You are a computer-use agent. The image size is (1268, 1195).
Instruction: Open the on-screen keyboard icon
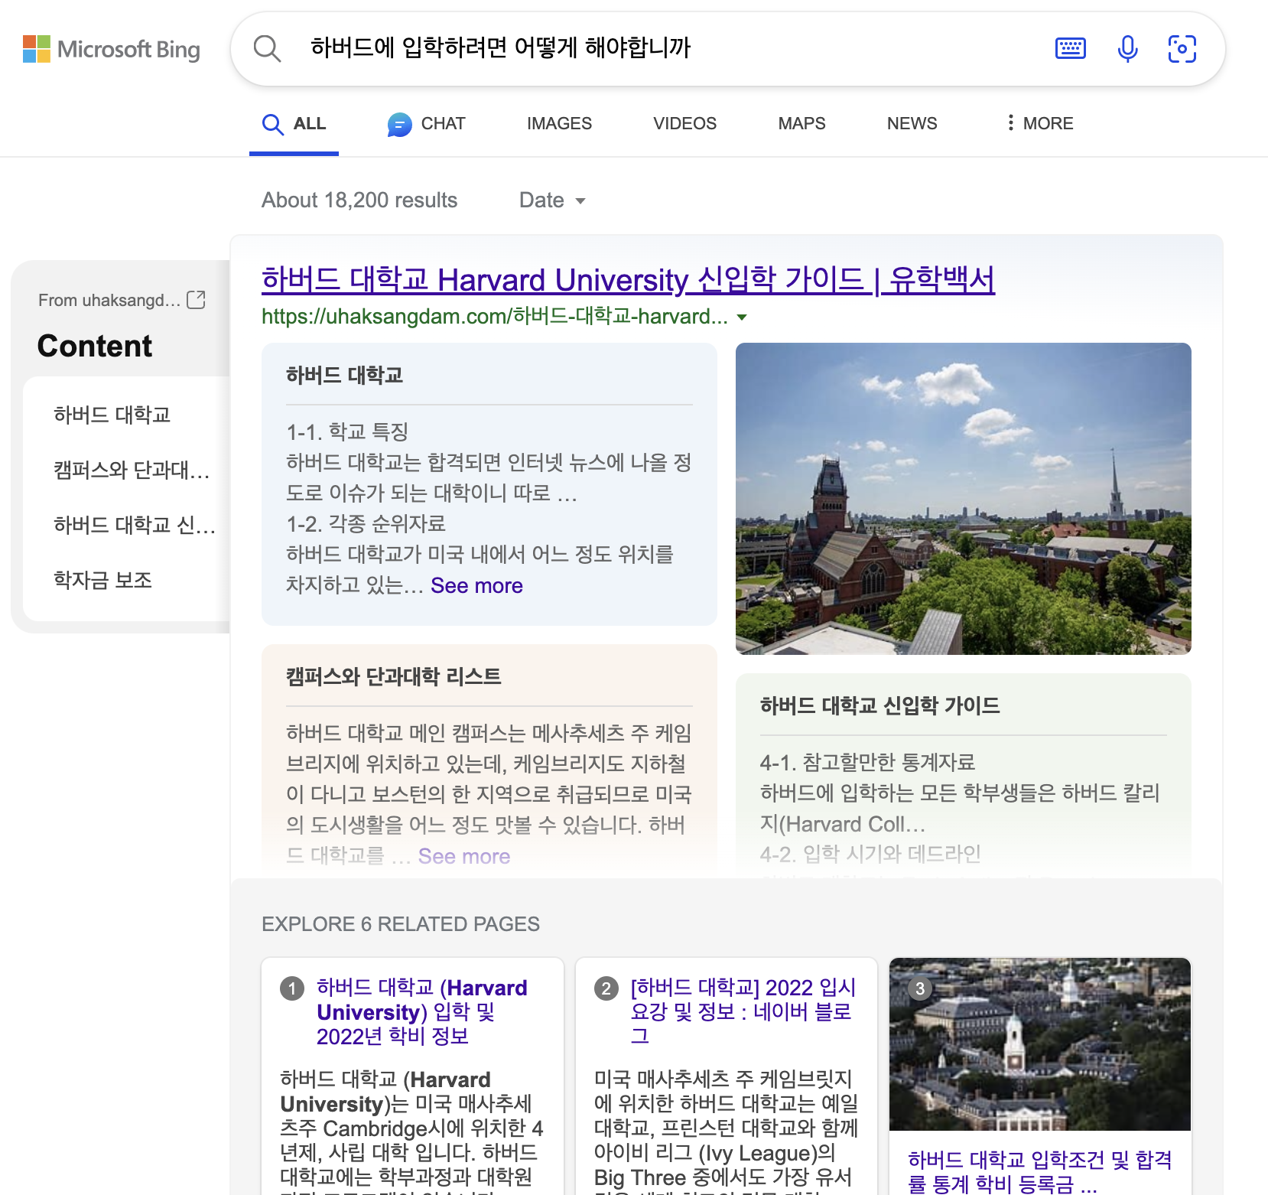click(1071, 49)
